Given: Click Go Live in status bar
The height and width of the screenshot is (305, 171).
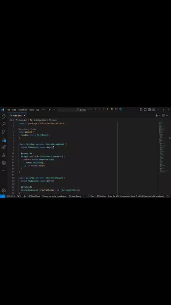Looking at the screenshot, I should pos(102,196).
